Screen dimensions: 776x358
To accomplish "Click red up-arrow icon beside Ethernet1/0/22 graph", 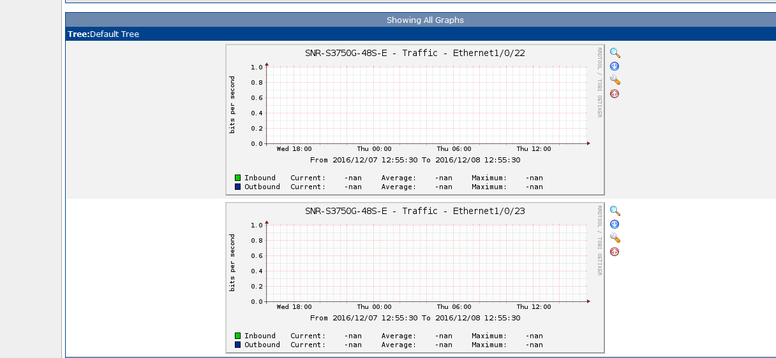I will tap(615, 94).
